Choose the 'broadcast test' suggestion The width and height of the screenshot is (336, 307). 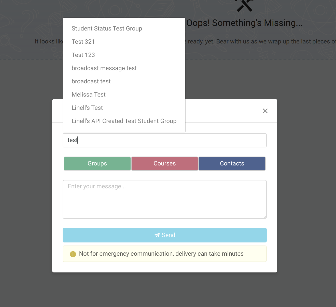click(91, 81)
